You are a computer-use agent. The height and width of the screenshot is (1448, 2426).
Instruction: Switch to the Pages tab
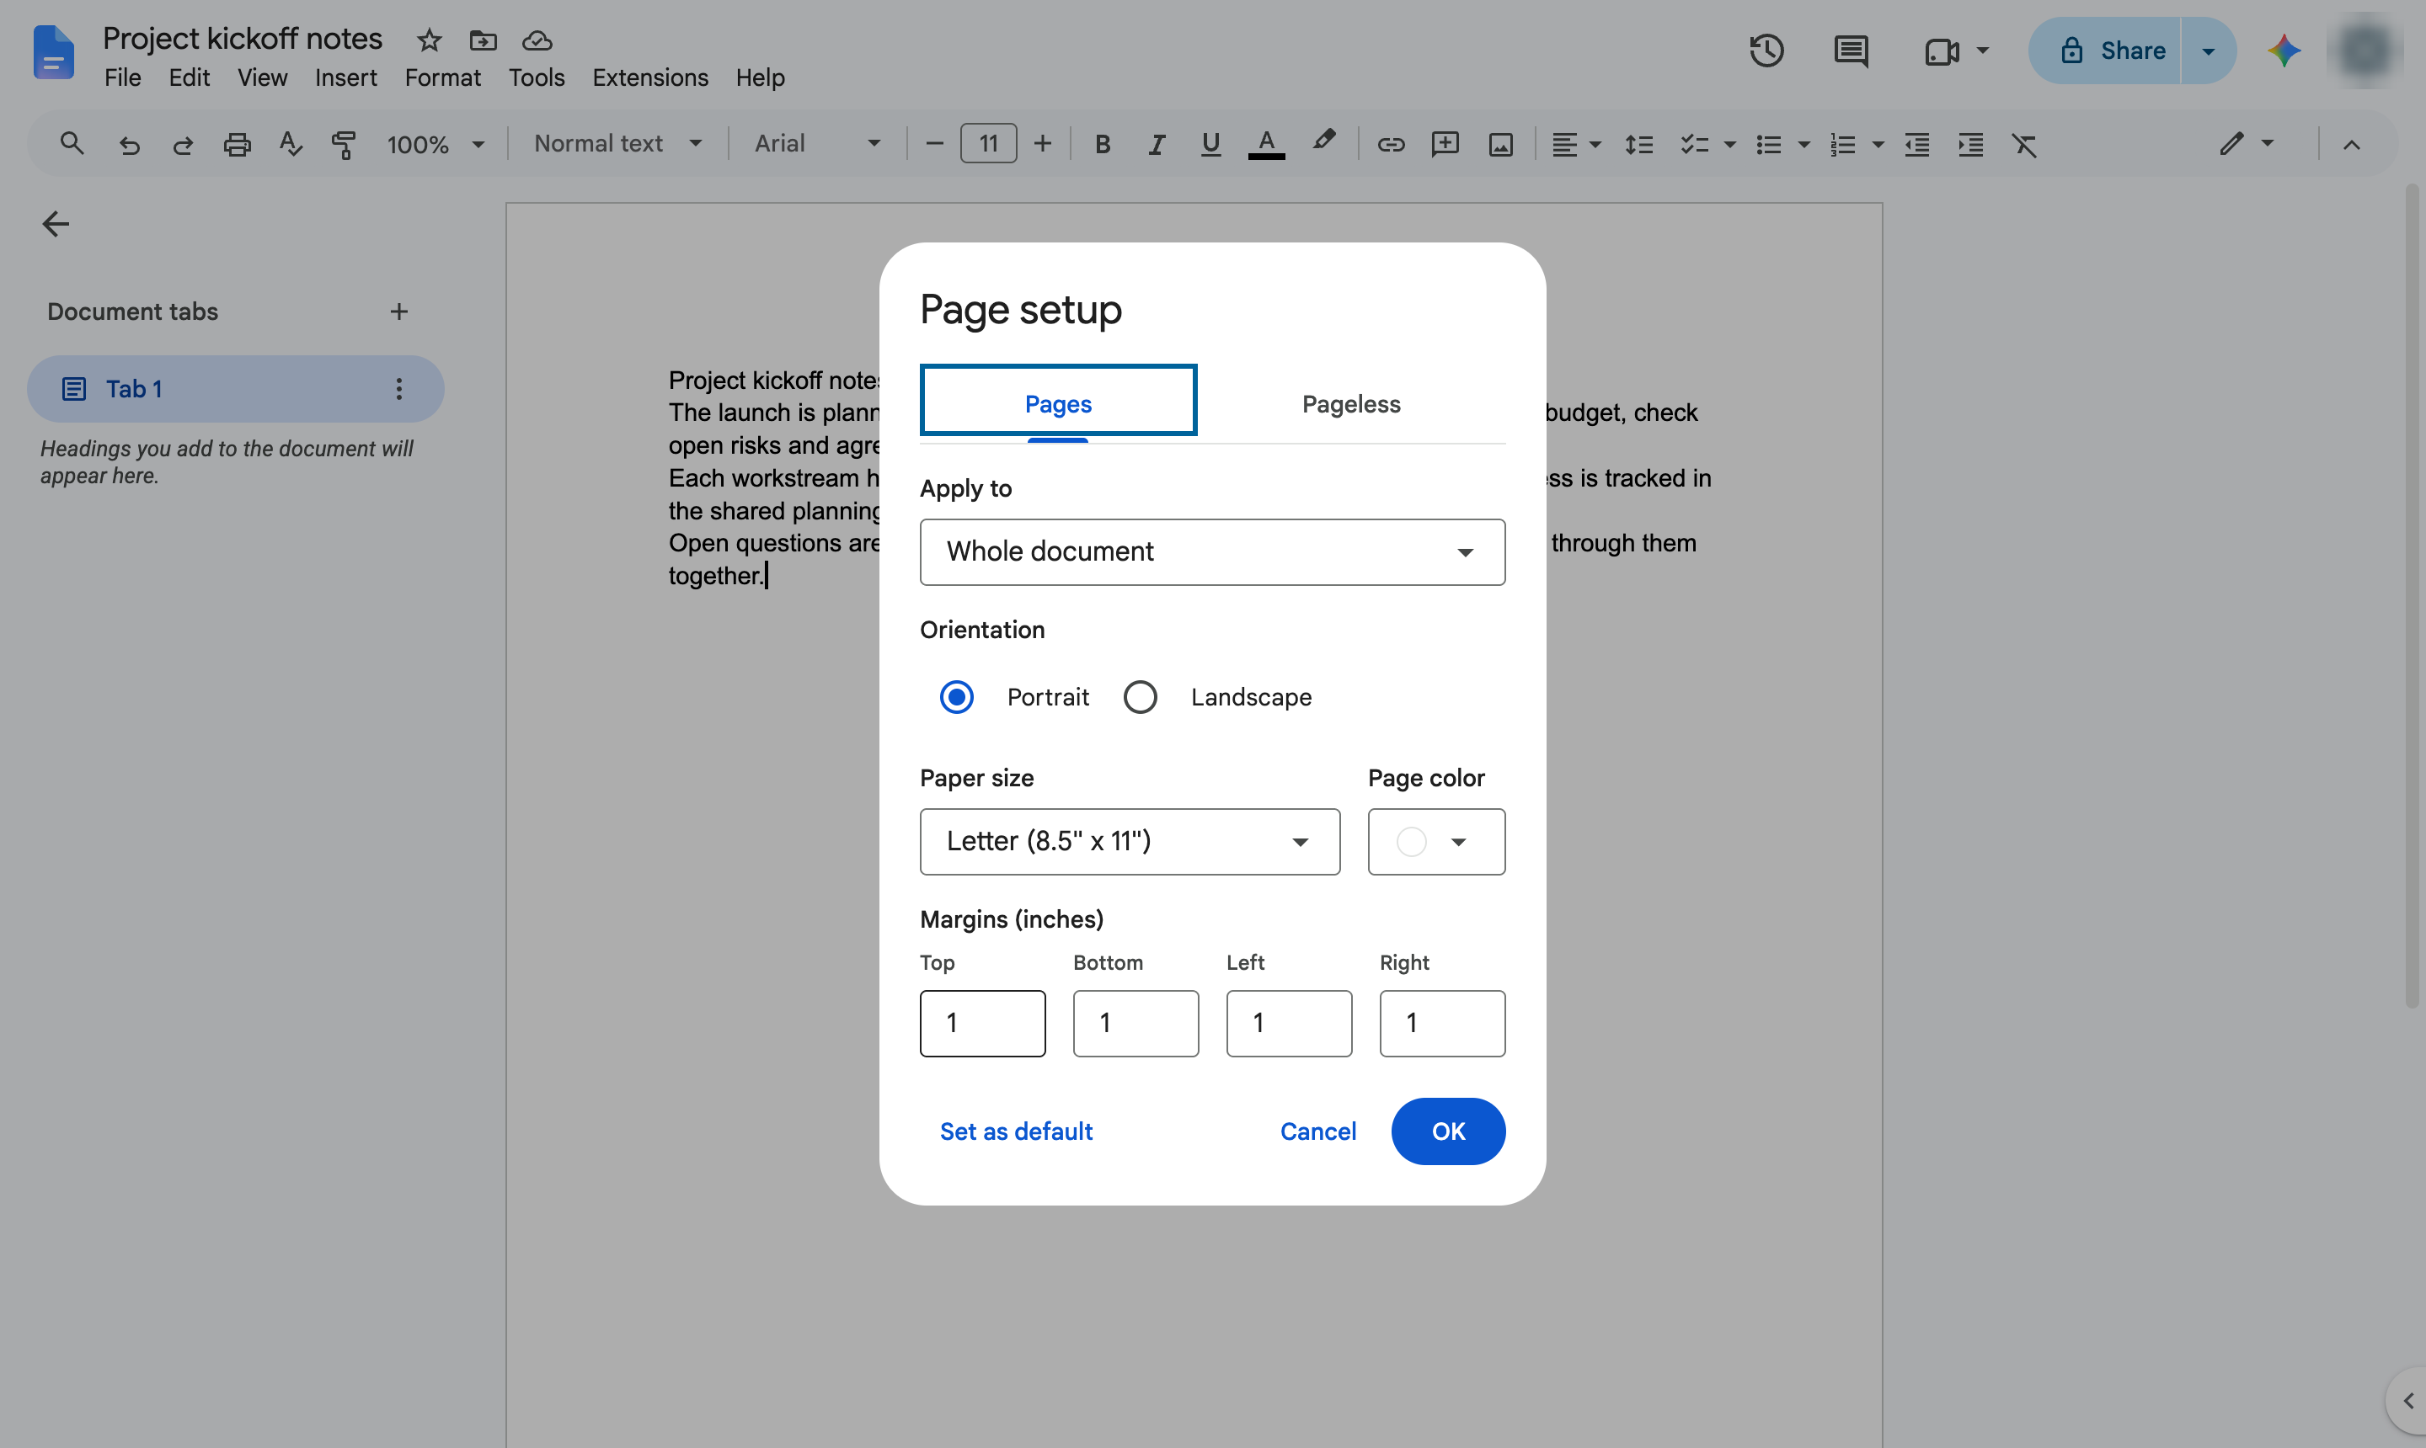(x=1058, y=403)
